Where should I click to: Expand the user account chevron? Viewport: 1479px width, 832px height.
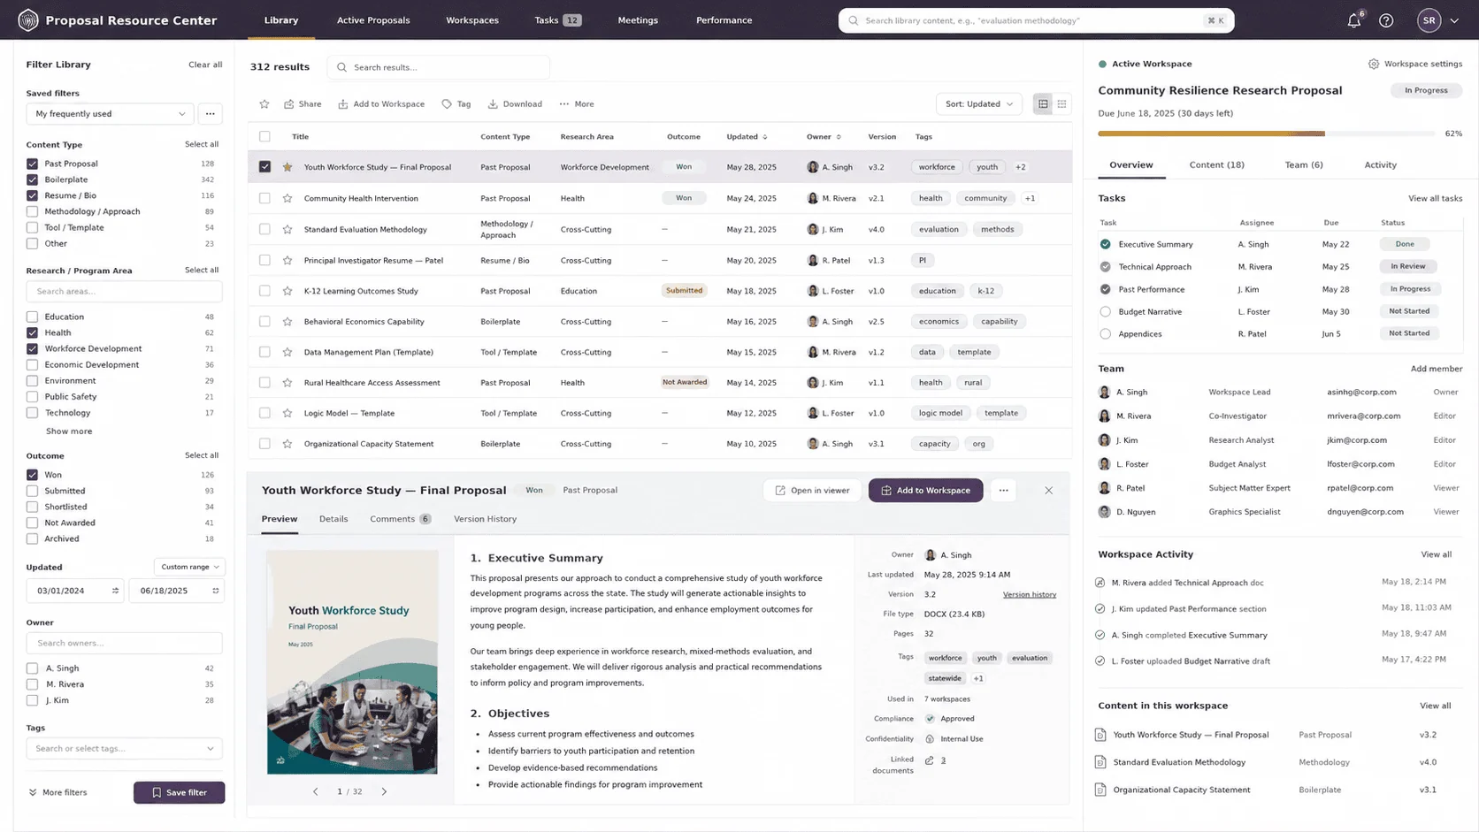pyautogui.click(x=1454, y=20)
